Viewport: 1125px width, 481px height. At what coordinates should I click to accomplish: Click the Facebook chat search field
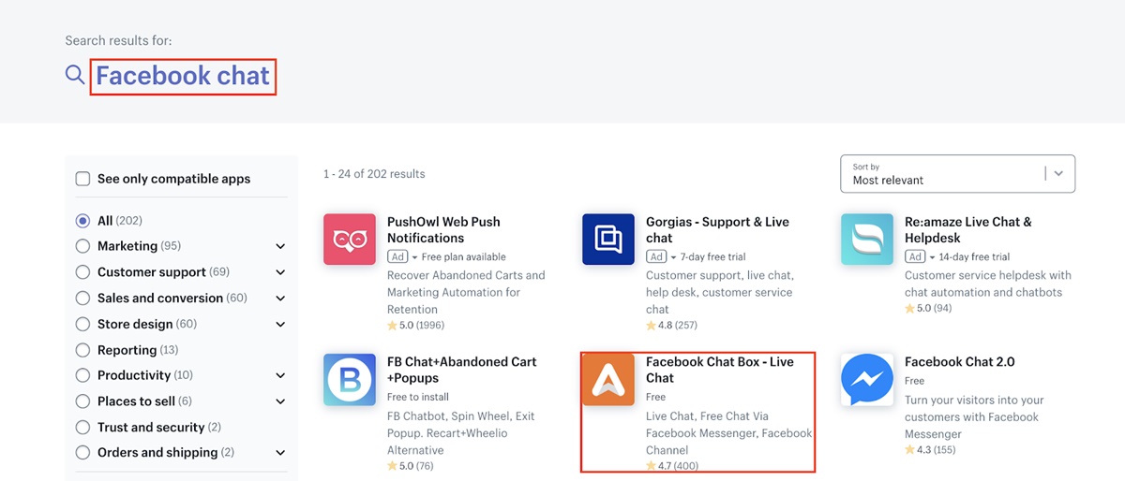183,76
